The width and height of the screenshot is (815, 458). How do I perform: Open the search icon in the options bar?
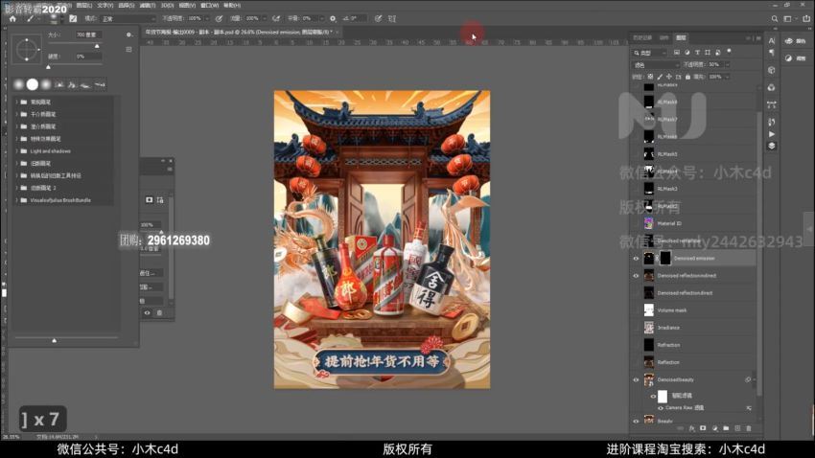click(x=775, y=19)
